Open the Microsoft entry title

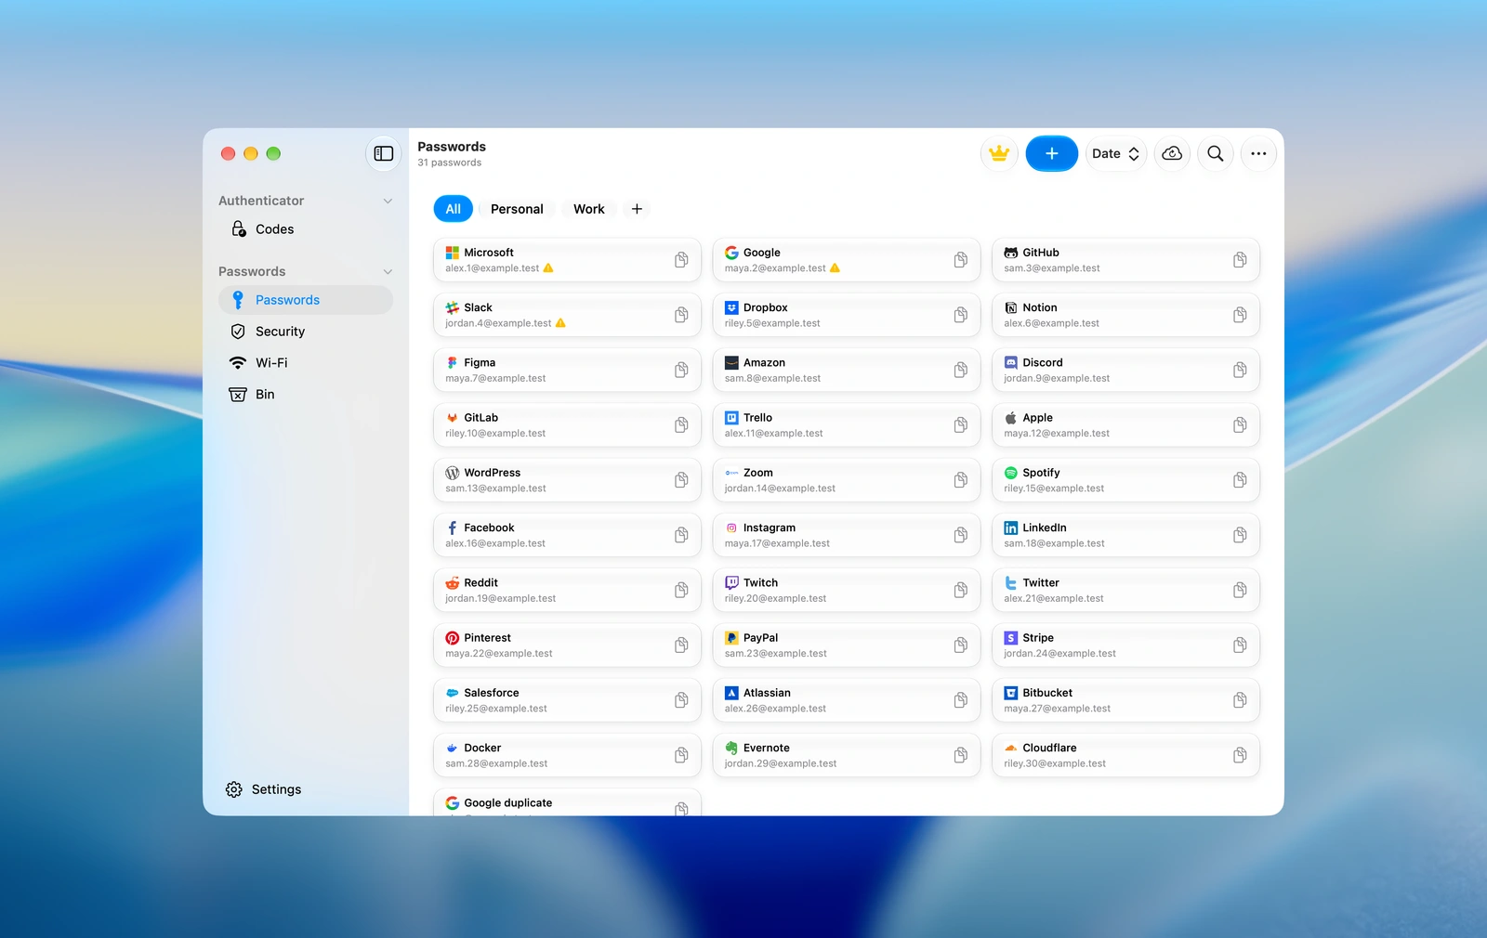click(x=489, y=253)
